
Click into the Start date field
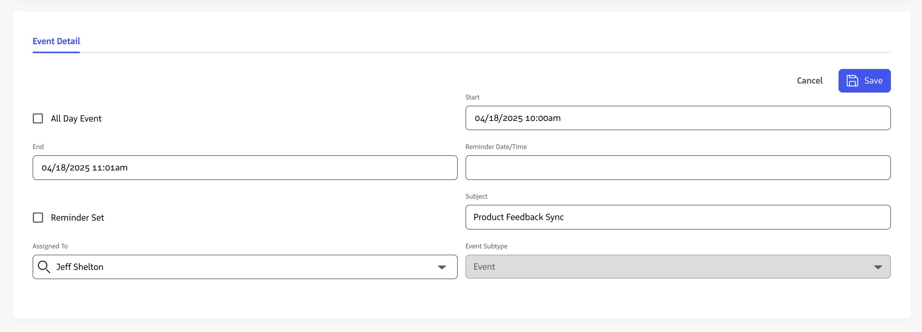(678, 118)
